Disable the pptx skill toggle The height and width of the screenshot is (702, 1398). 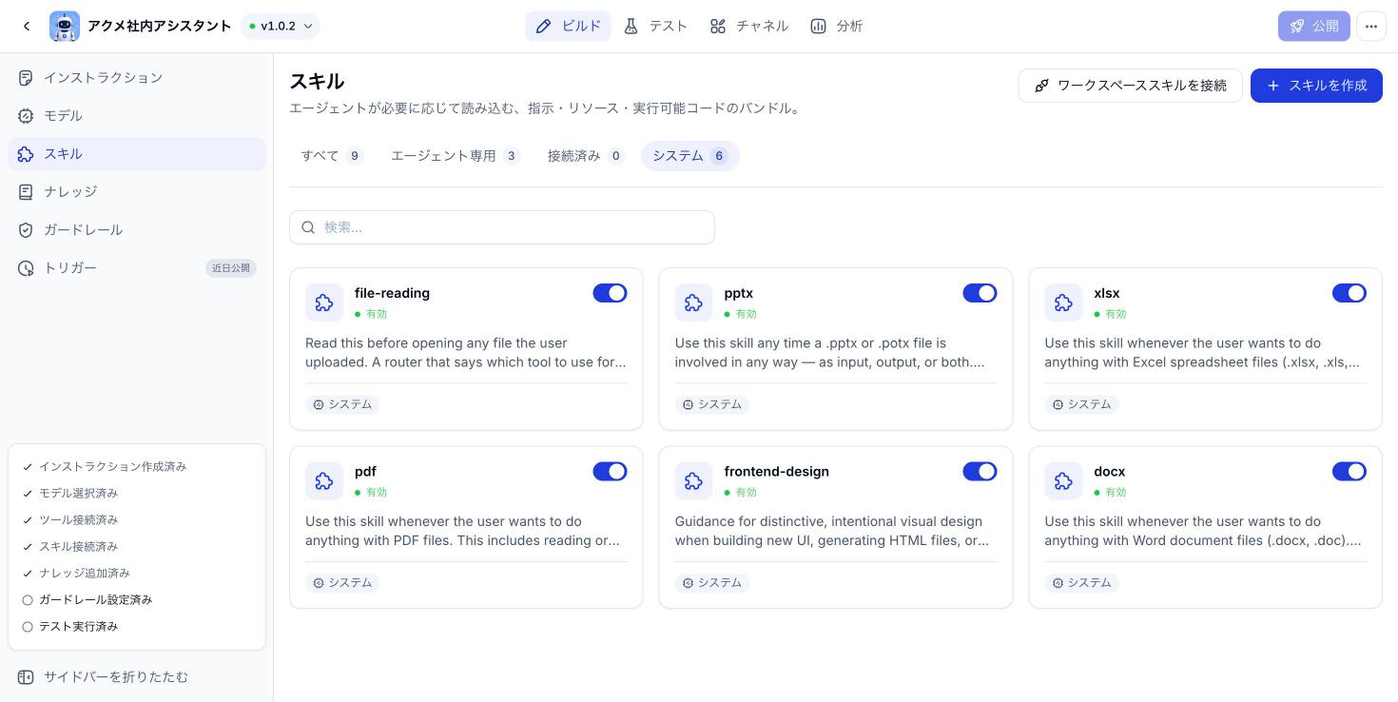[x=980, y=293]
